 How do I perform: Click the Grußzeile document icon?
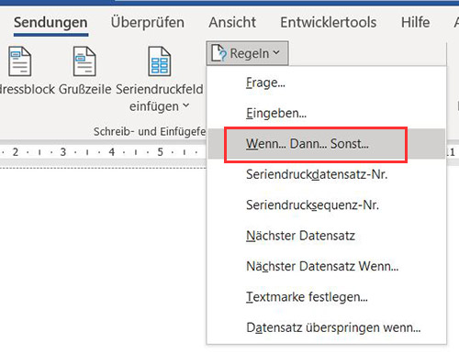(x=84, y=61)
